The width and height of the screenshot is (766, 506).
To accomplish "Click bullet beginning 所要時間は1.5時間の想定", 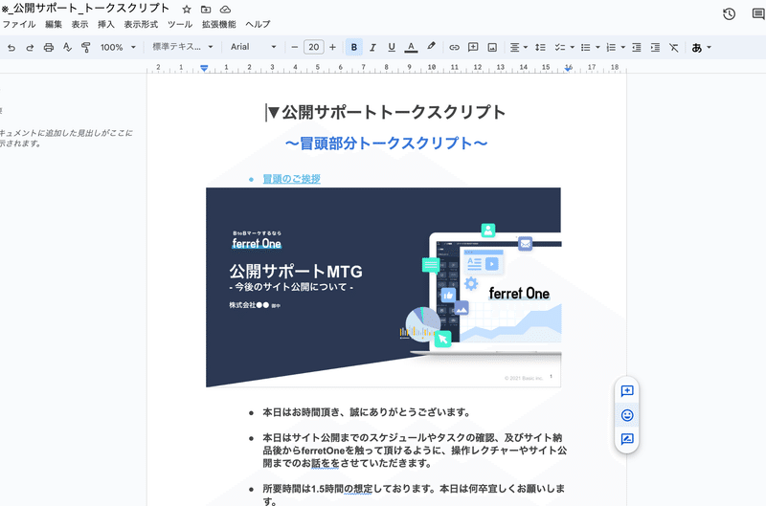I will 414,495.
